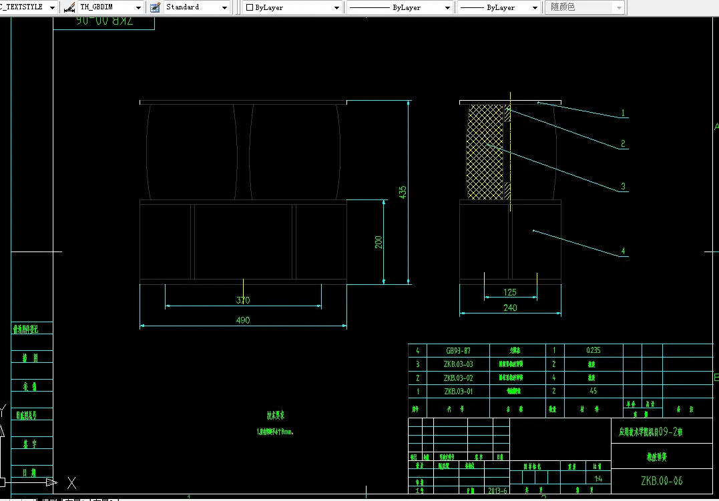Image resolution: width=719 pixels, height=501 pixels.
Task: Click balloon number 3 at leader end
Action: tap(623, 186)
